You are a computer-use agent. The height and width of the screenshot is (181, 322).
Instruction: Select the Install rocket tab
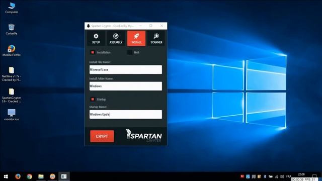[136, 38]
